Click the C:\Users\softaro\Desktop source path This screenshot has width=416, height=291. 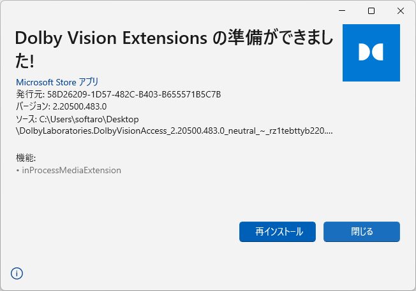click(89, 119)
